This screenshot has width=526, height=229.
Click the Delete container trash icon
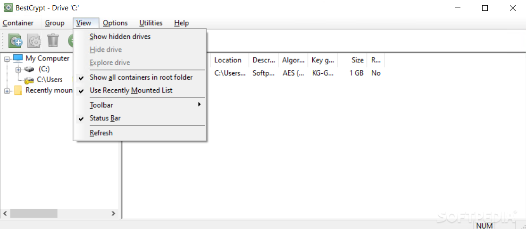(53, 41)
